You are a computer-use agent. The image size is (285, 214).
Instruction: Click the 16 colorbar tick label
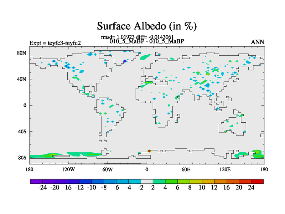pyautogui.click(x=227, y=188)
